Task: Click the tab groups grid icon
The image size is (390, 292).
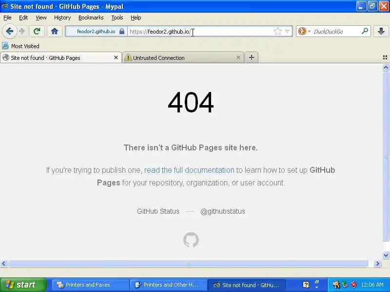Action: coord(385,57)
